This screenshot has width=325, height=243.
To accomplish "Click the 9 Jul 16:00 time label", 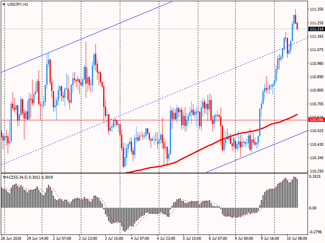I will [270, 239].
